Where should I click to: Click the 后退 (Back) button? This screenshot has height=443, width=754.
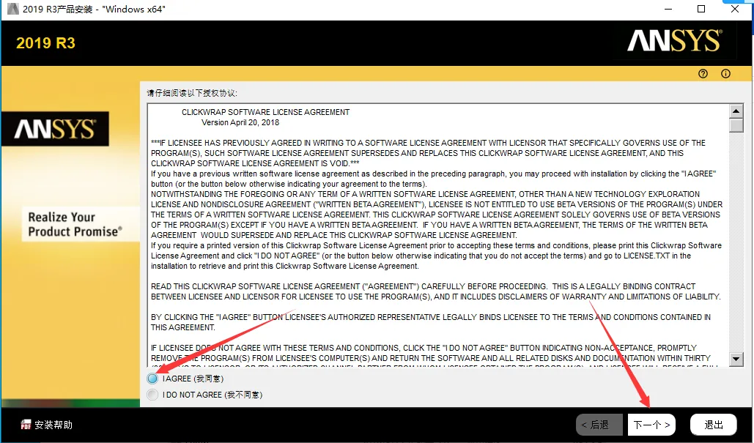[601, 425]
